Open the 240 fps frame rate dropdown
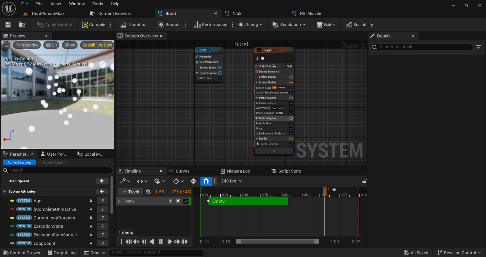 (232, 181)
